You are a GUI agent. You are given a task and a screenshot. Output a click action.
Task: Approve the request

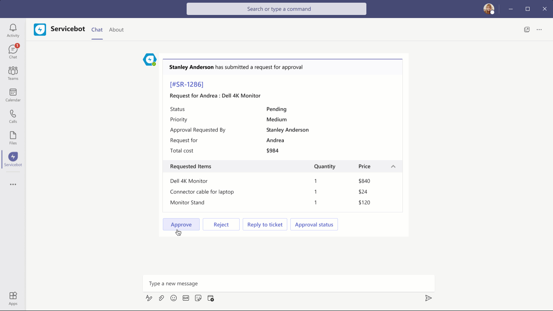point(181,224)
